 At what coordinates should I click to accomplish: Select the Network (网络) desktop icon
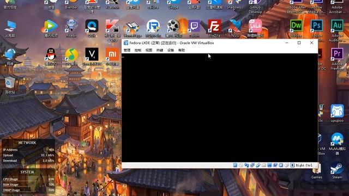10,57
